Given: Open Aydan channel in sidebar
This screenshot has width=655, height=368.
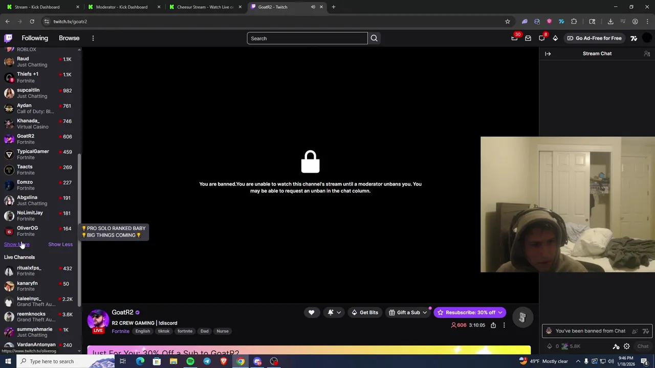Looking at the screenshot, I should point(39,108).
